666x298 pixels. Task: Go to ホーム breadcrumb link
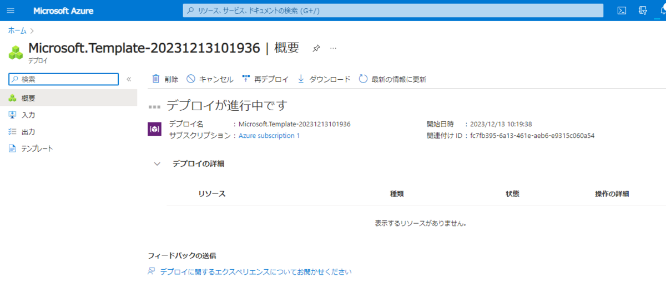[17, 30]
